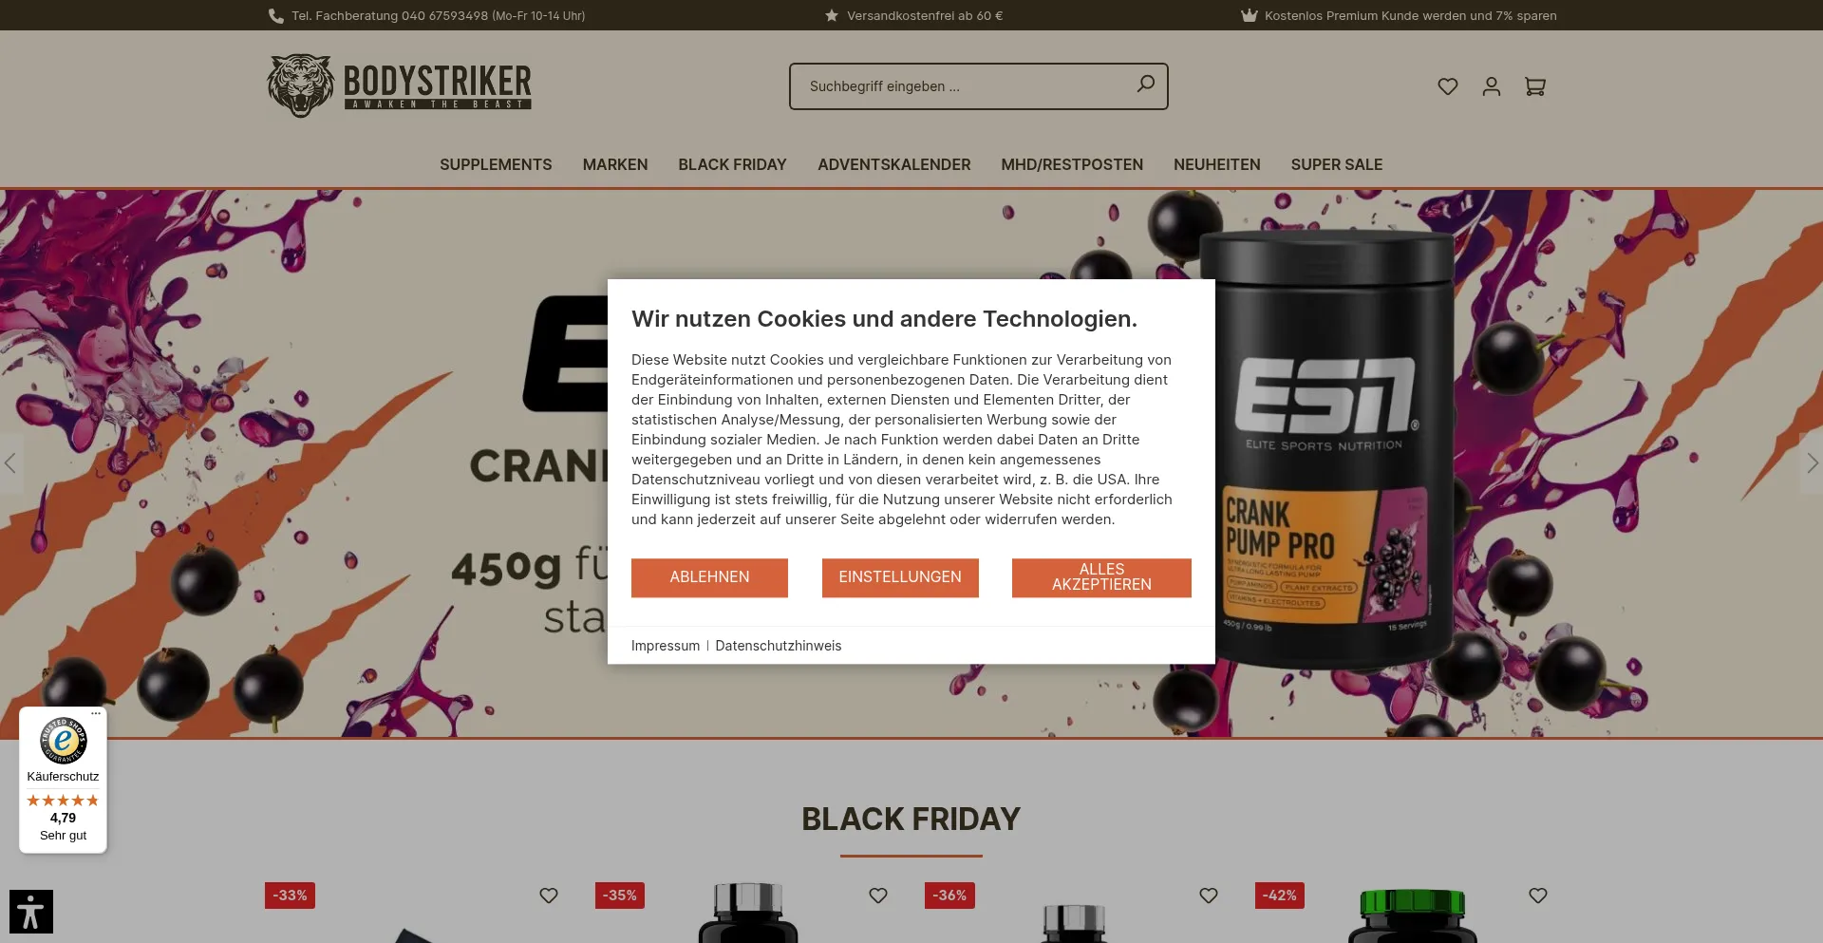Image resolution: width=1823 pixels, height=943 pixels.
Task: Open the Marken navigation item
Action: (x=615, y=164)
